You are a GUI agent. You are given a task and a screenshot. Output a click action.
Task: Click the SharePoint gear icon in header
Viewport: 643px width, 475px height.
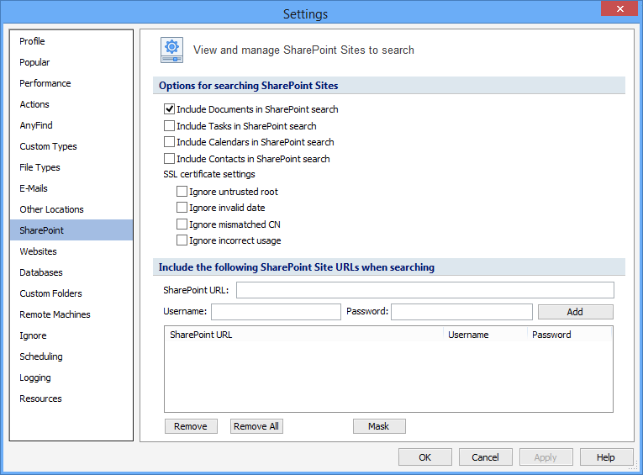click(x=172, y=50)
